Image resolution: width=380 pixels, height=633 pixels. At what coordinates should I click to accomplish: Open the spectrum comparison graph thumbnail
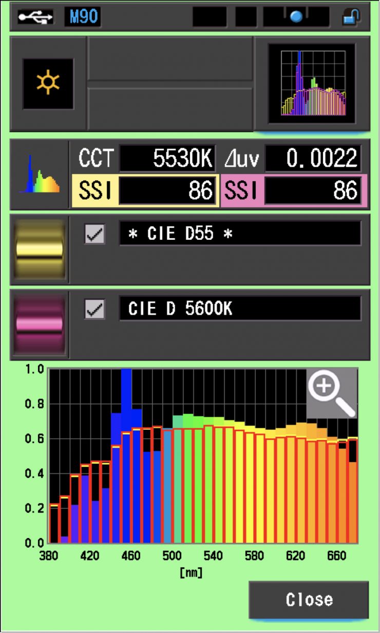312,83
